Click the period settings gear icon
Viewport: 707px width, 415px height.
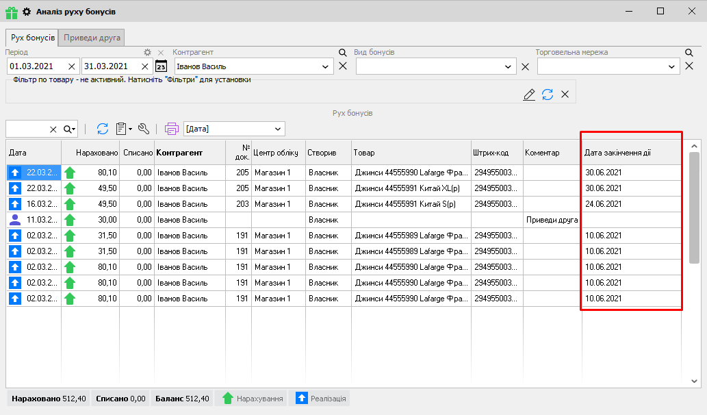[x=147, y=53]
